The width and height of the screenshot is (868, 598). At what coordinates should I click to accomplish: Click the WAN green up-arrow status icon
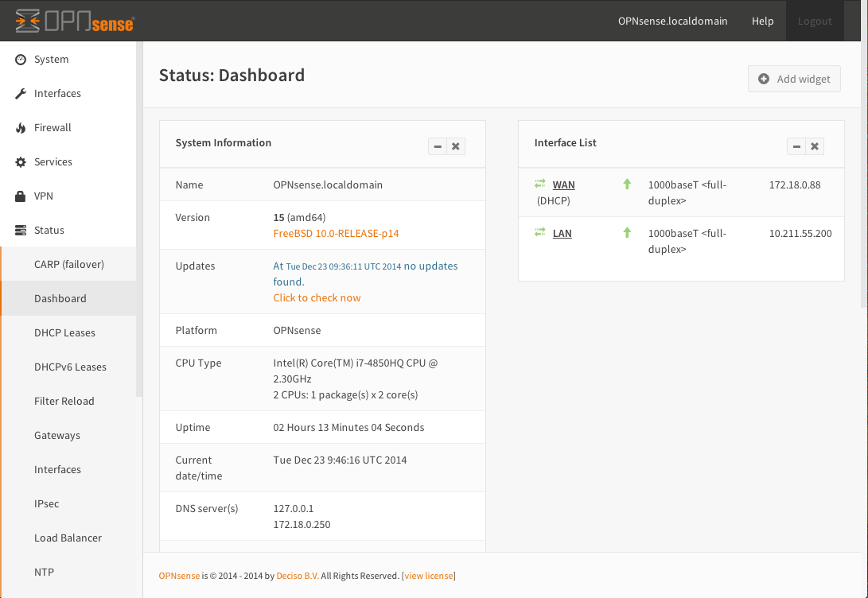(x=627, y=184)
